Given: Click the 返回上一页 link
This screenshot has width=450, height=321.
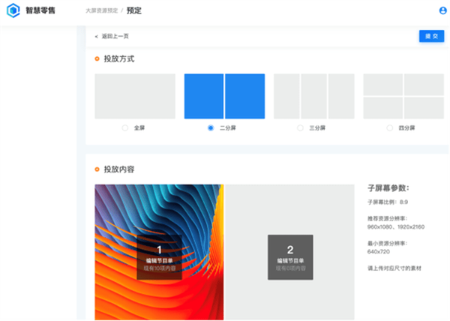Looking at the screenshot, I should 115,37.
